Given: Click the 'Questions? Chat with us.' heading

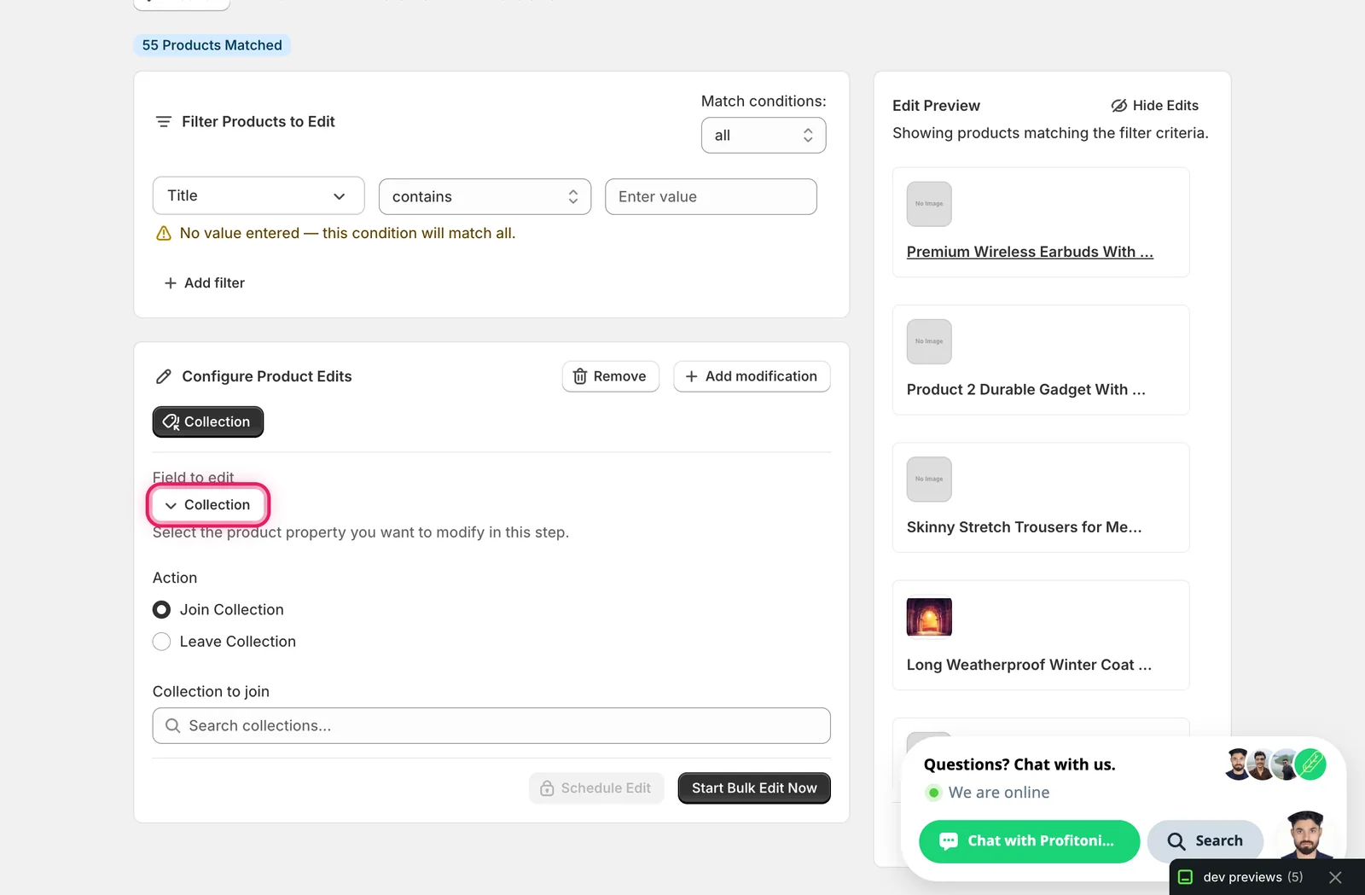Looking at the screenshot, I should pos(1019,764).
